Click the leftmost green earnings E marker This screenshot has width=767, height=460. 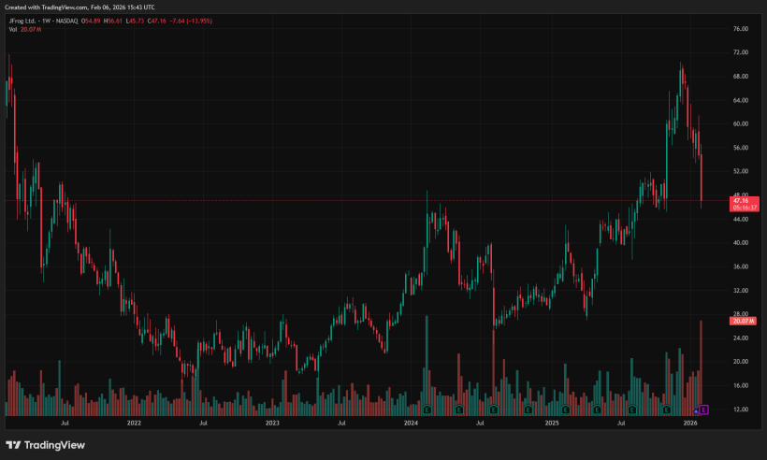[427, 410]
